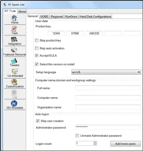The width and height of the screenshot is (143, 151).
Task: Click the Add more users button
Action: point(126,144)
